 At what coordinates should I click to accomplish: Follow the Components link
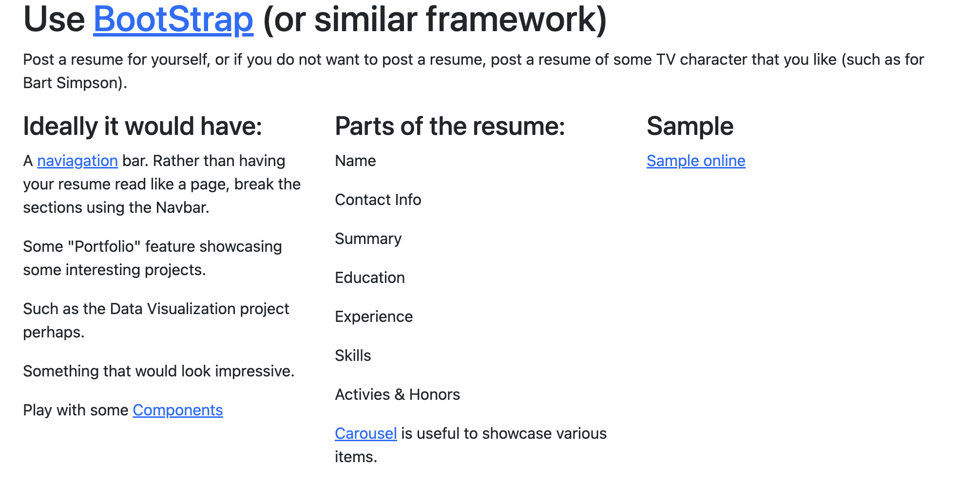tap(178, 410)
